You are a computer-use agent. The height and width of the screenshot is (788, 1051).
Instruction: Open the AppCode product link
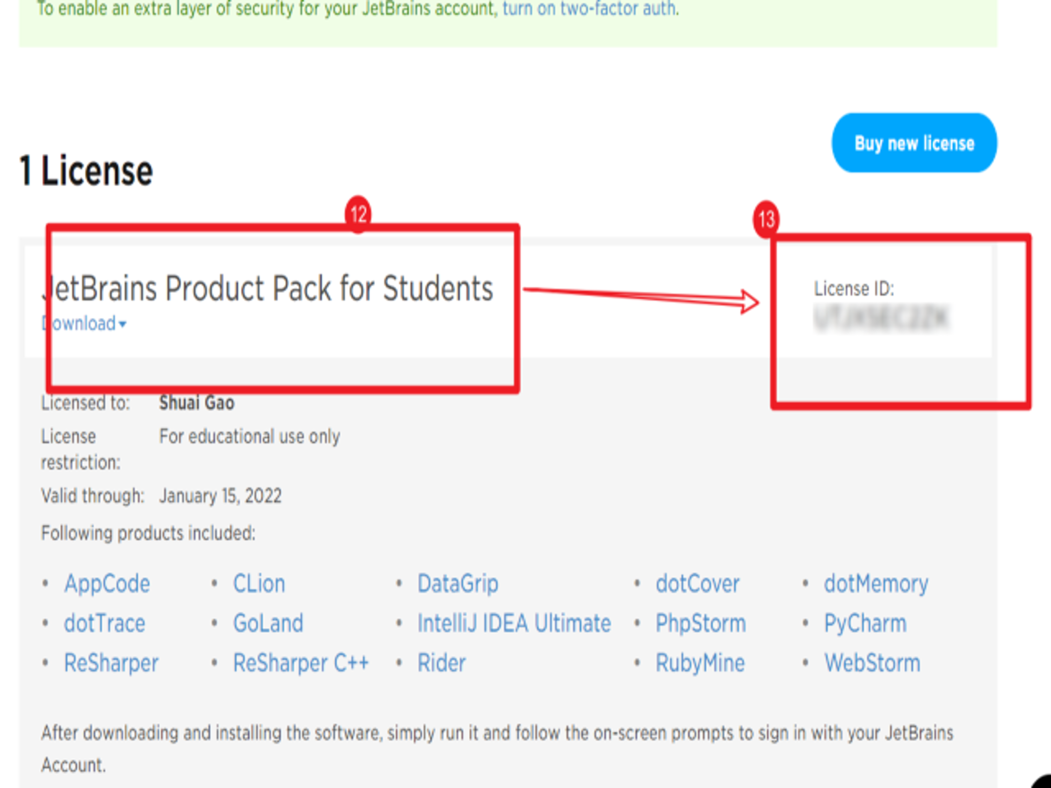point(107,584)
